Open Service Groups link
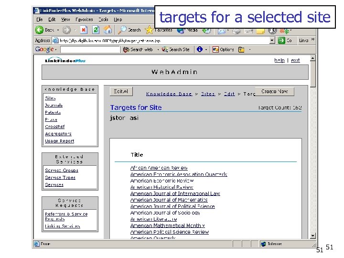Viewport: 344px width, 258px height. [x=62, y=170]
